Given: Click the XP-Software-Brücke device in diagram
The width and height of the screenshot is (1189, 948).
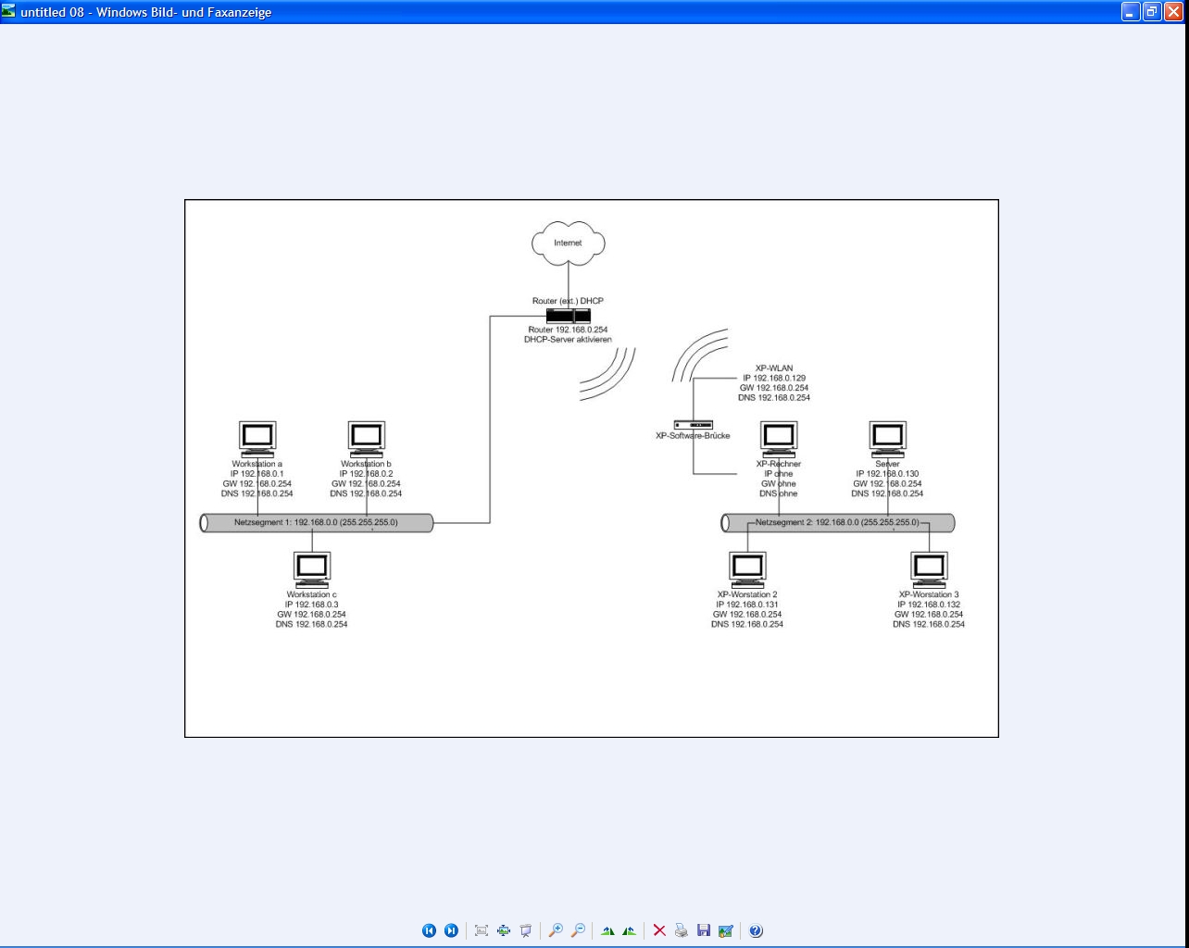Looking at the screenshot, I should [693, 425].
